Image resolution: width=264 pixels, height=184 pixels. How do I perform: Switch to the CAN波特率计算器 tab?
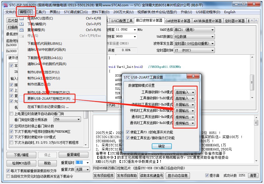click(x=178, y=21)
